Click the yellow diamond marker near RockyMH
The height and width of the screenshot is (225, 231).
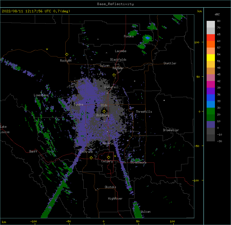click(x=67, y=55)
